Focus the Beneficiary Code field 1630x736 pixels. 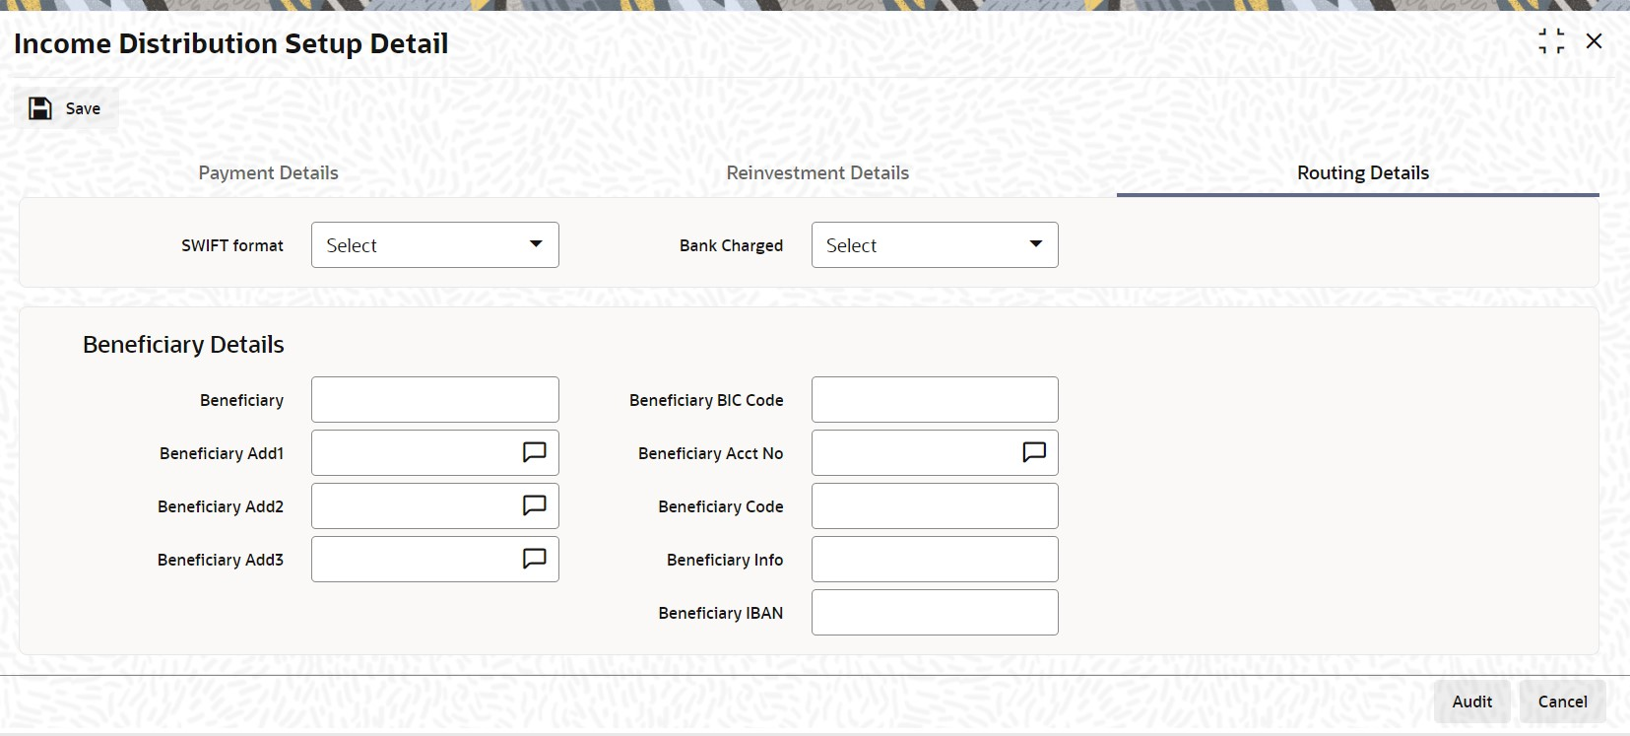coord(935,506)
